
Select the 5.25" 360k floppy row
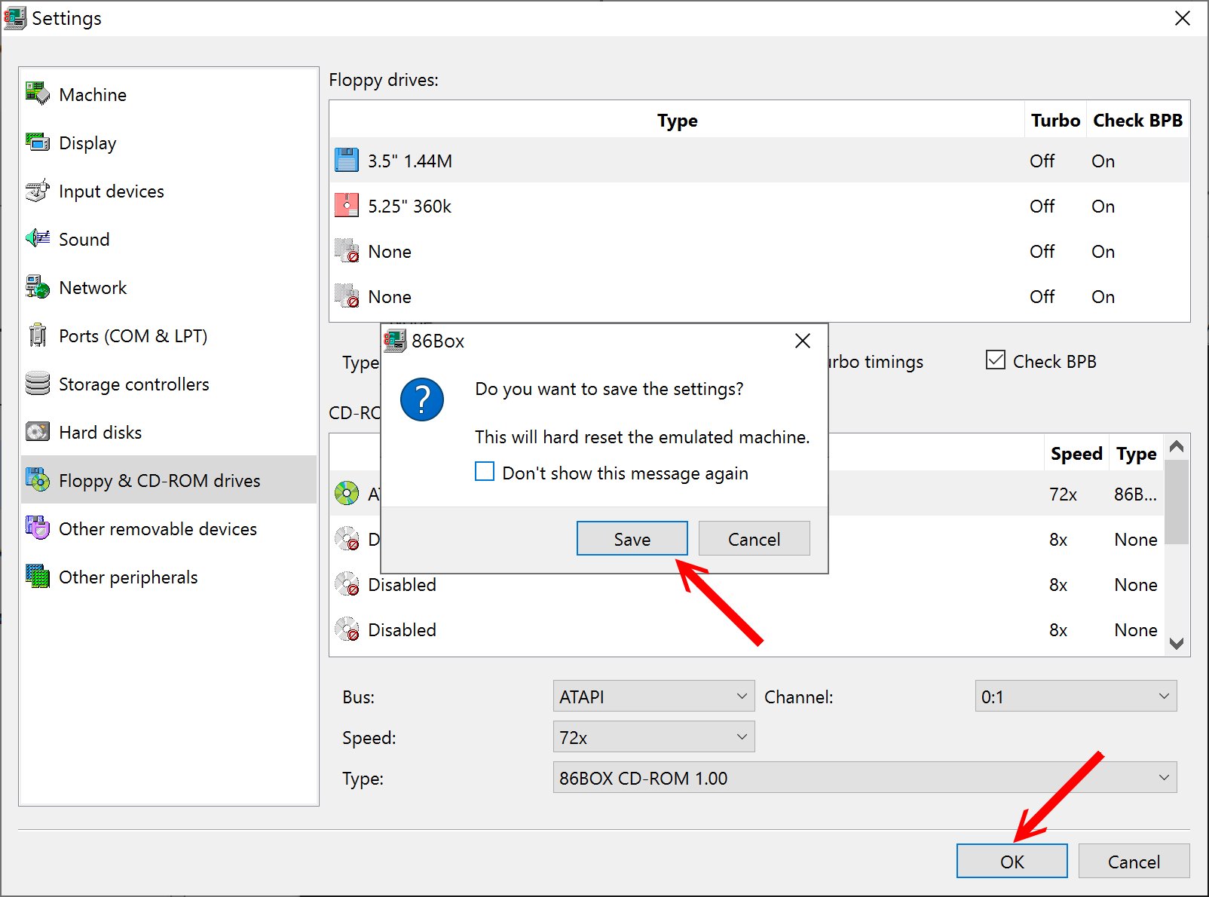[x=760, y=205]
